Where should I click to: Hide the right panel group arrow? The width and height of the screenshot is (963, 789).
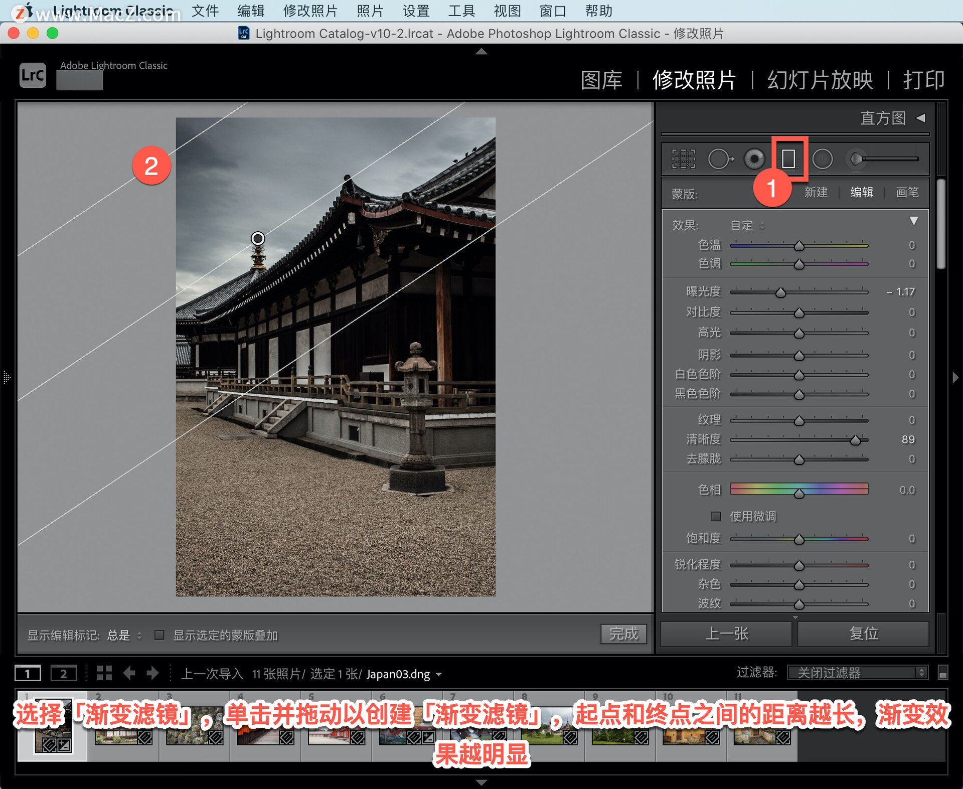(x=955, y=377)
